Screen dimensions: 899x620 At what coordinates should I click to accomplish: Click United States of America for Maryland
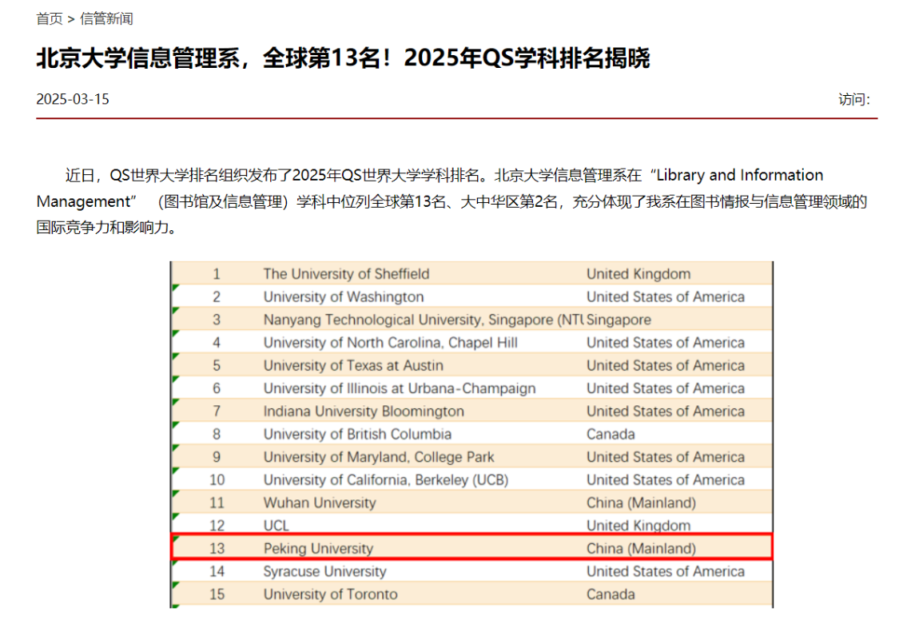tap(666, 457)
